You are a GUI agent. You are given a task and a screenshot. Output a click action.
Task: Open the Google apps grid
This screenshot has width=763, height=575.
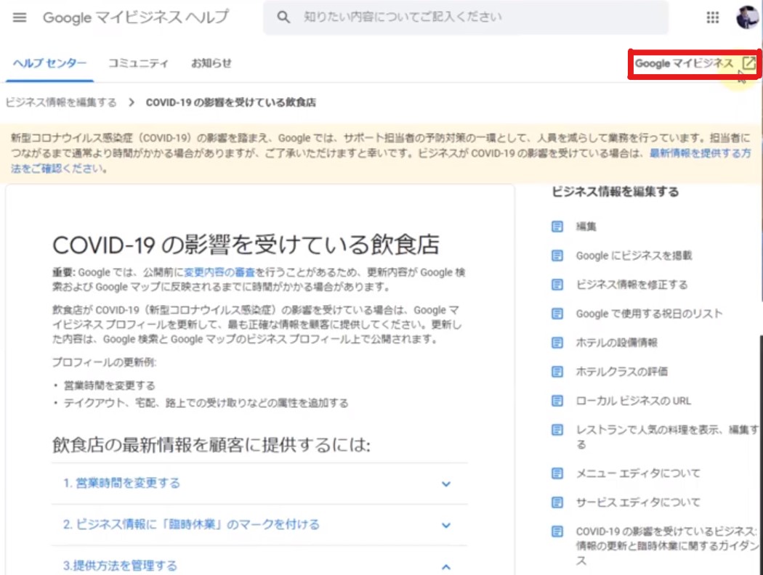pos(712,17)
